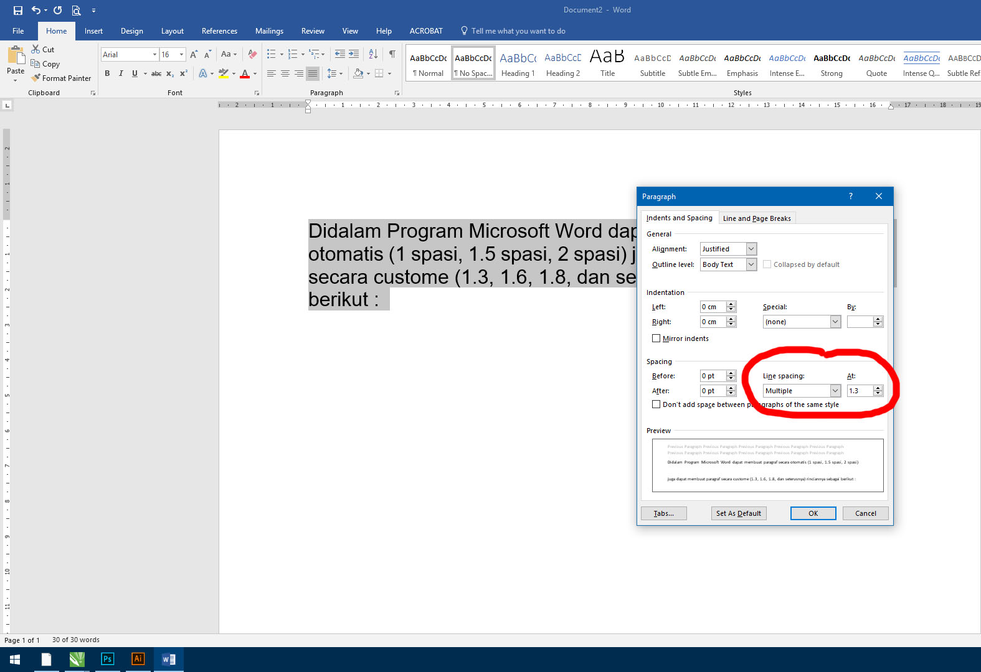This screenshot has height=672, width=981.
Task: Increase paragraph indent
Action: click(354, 55)
